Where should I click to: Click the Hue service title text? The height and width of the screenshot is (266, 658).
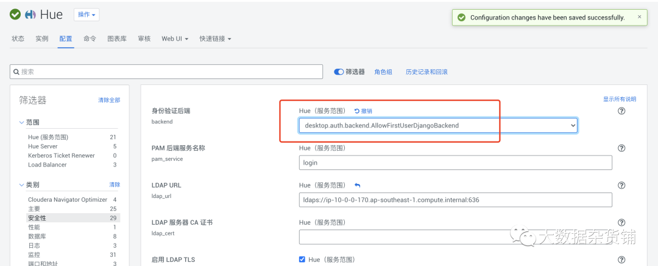[x=52, y=15]
